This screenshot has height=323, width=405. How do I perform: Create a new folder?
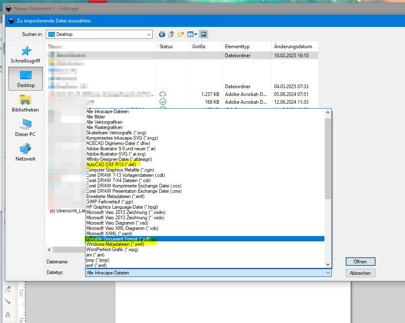point(181,34)
